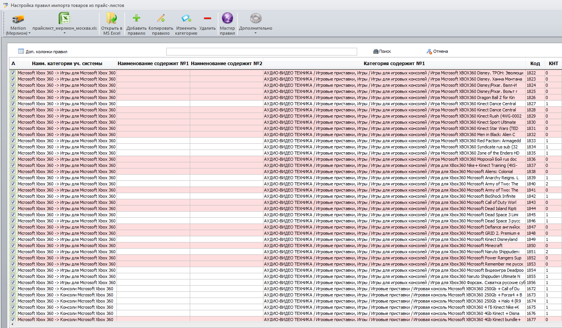562x328 pixels.
Task: Click the Поиск binoculars icon
Action: [376, 51]
